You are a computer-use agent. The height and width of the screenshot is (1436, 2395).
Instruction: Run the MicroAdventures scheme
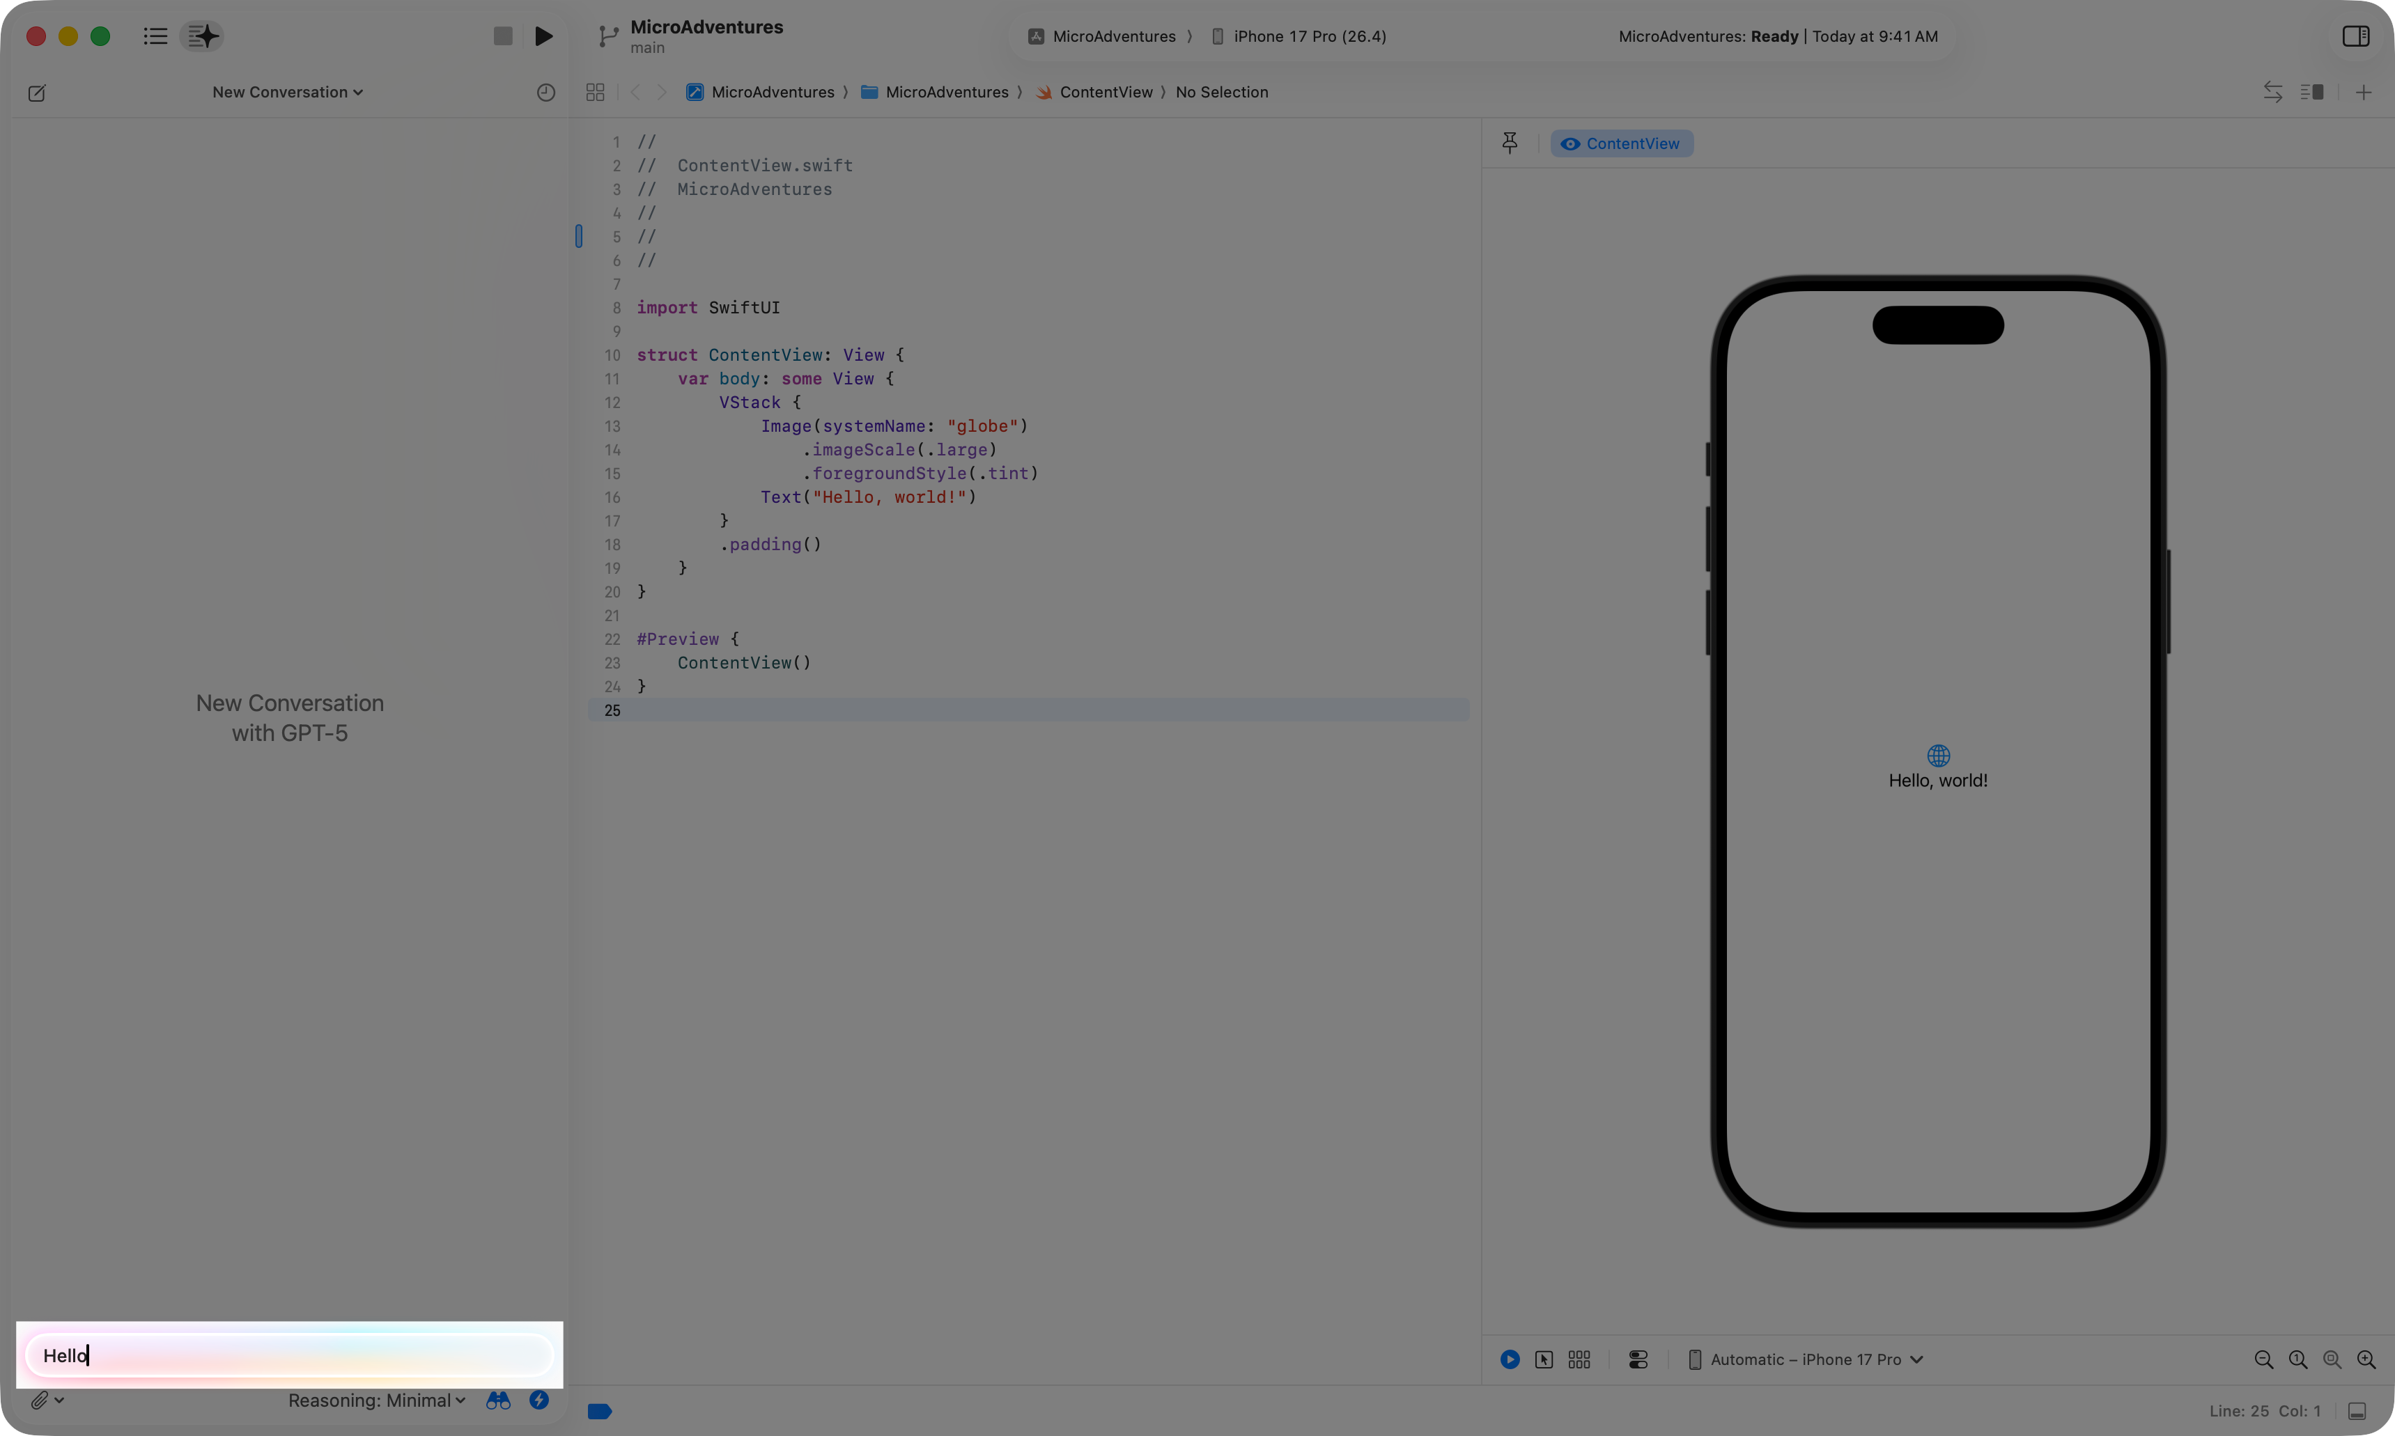pos(544,37)
